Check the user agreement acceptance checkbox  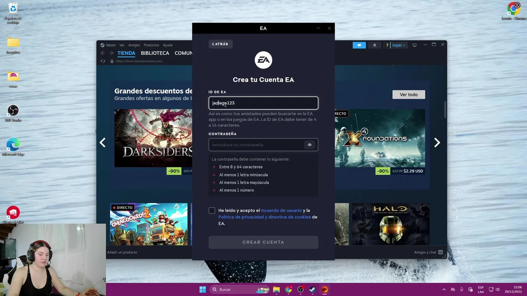point(212,210)
